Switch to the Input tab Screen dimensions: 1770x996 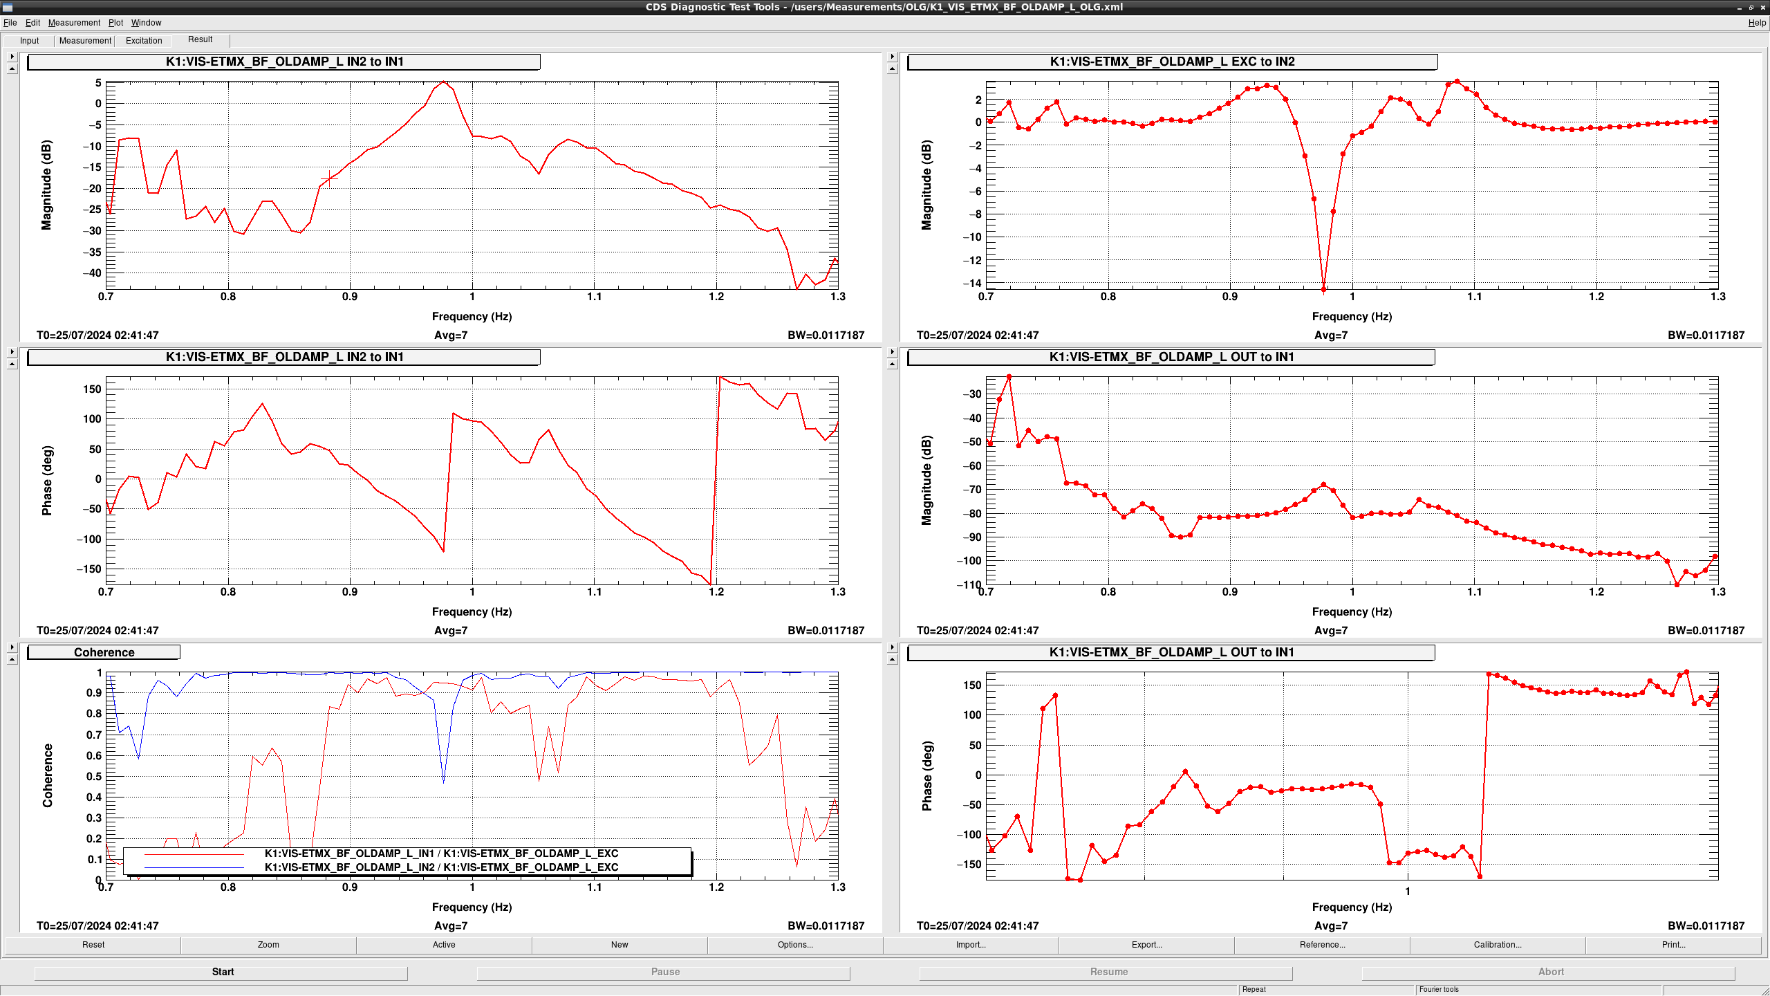(29, 41)
